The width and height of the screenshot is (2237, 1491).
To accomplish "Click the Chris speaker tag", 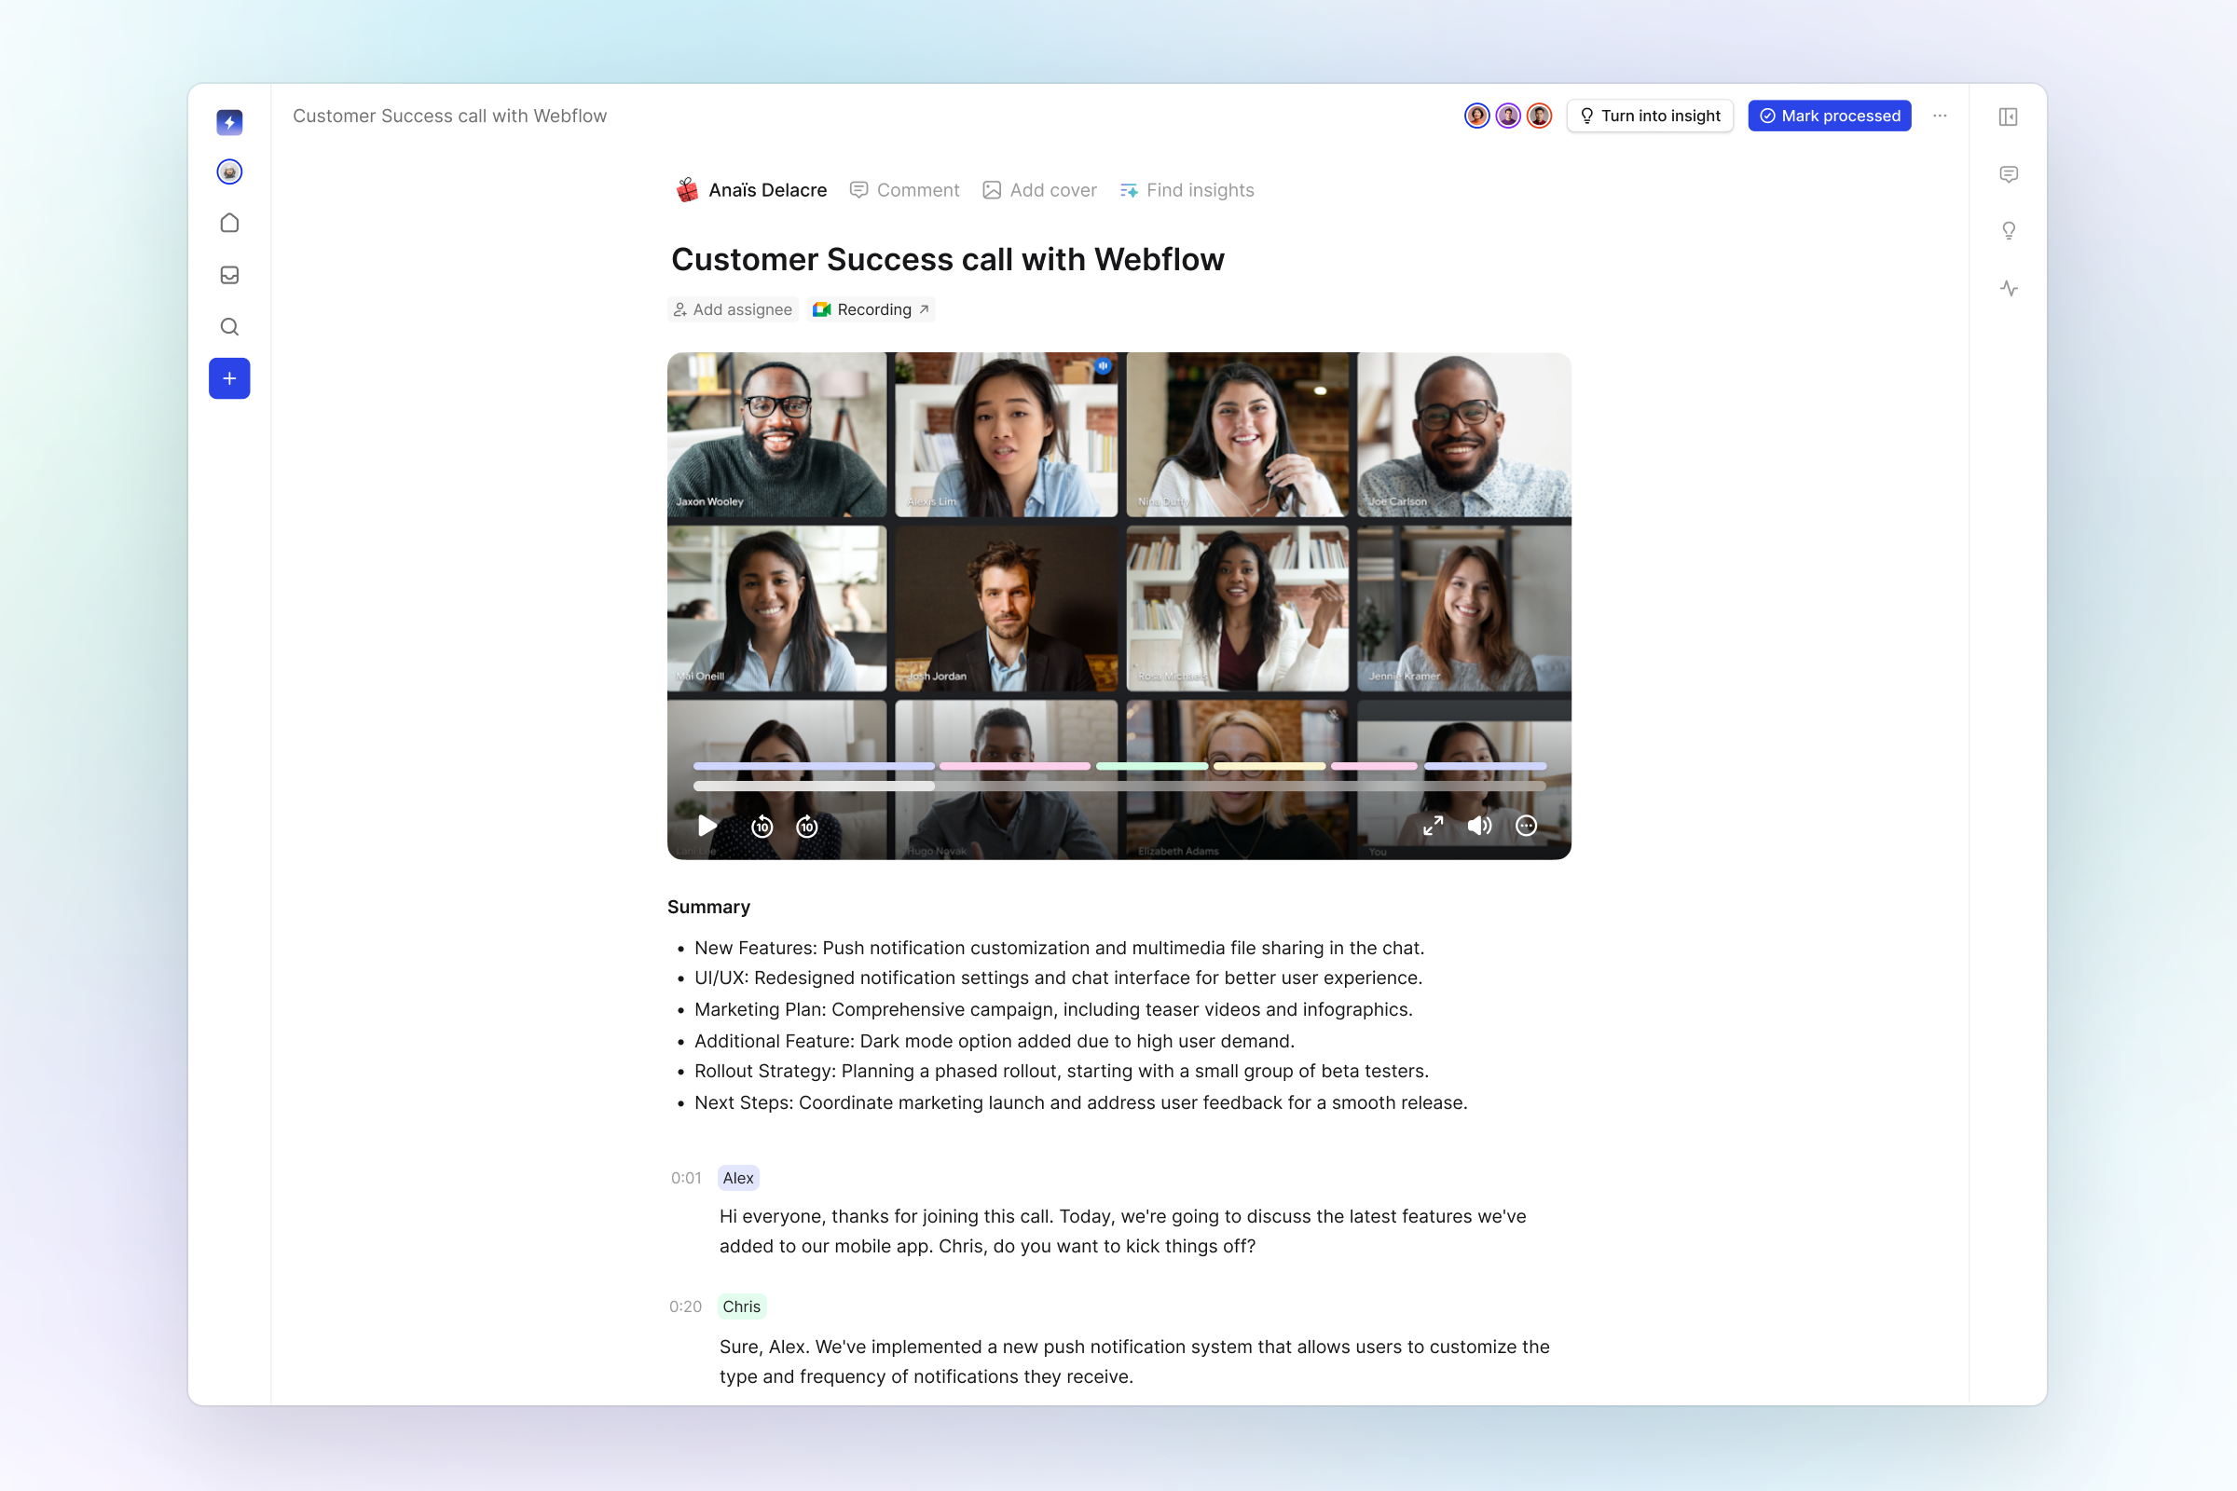I will coord(741,1306).
